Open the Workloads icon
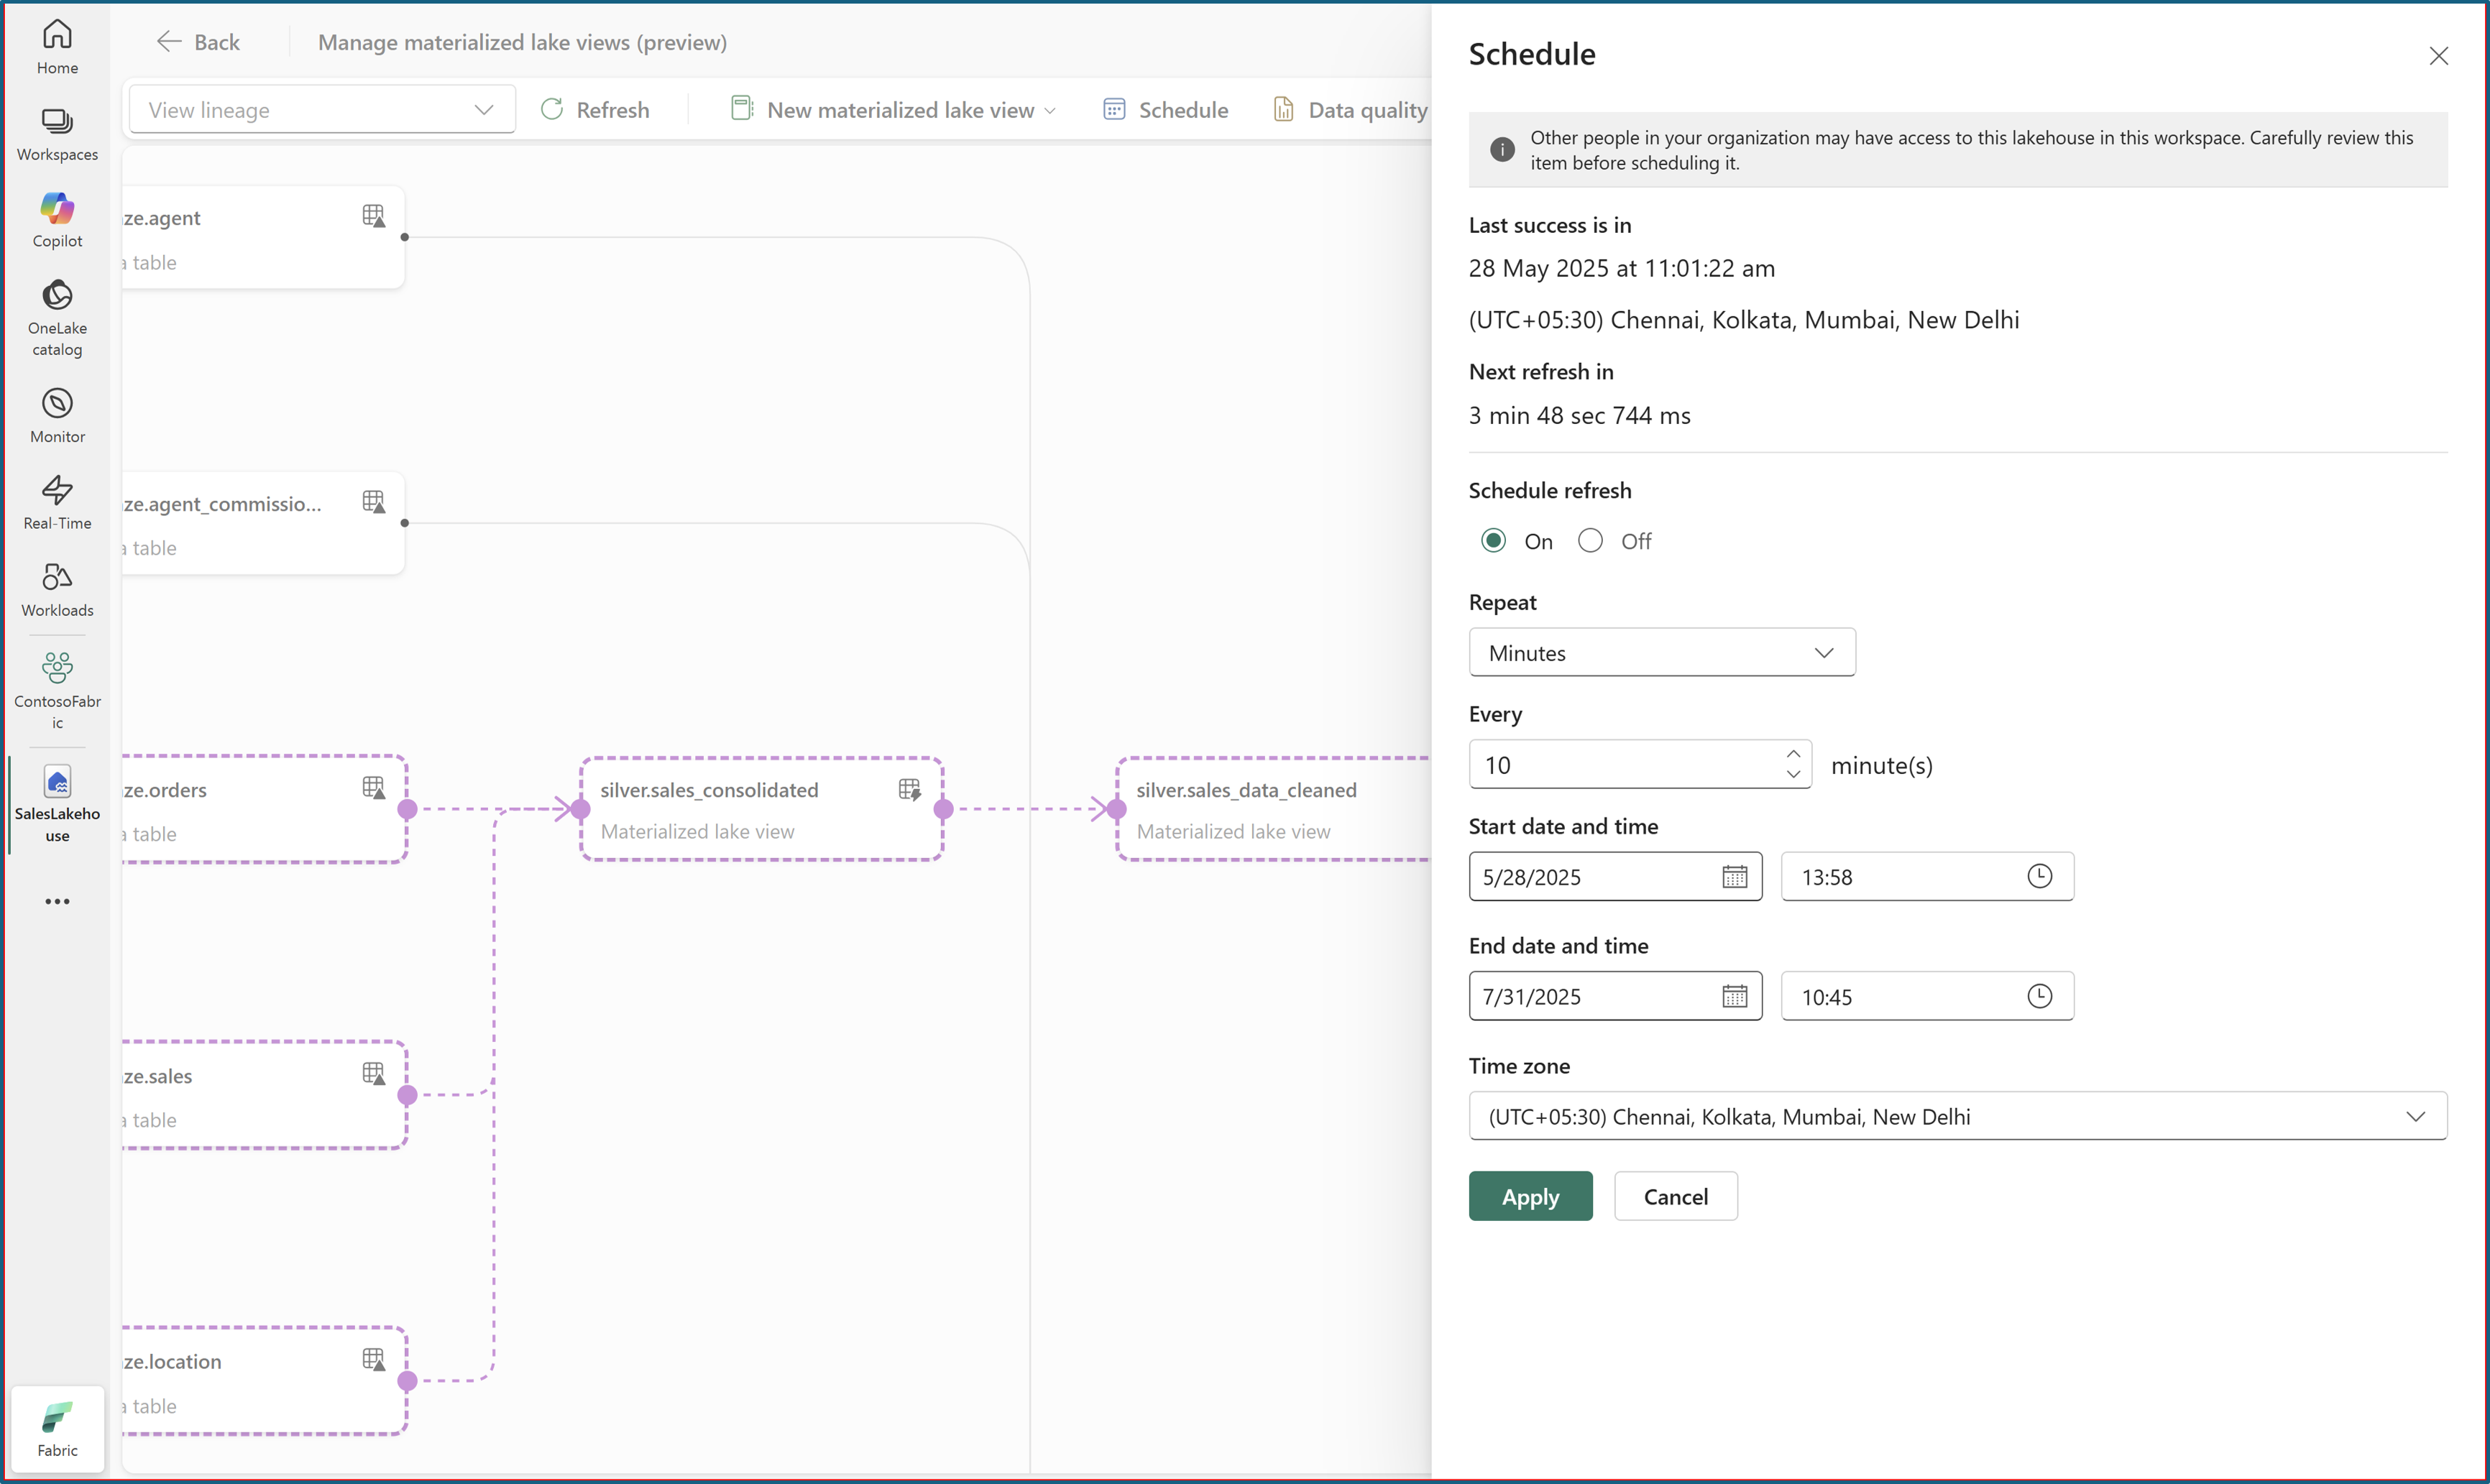Viewport: 2490px width, 1484px height. [57, 577]
